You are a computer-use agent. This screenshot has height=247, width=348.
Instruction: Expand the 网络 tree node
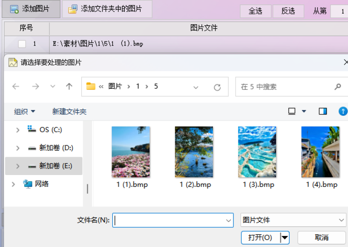coord(13,184)
